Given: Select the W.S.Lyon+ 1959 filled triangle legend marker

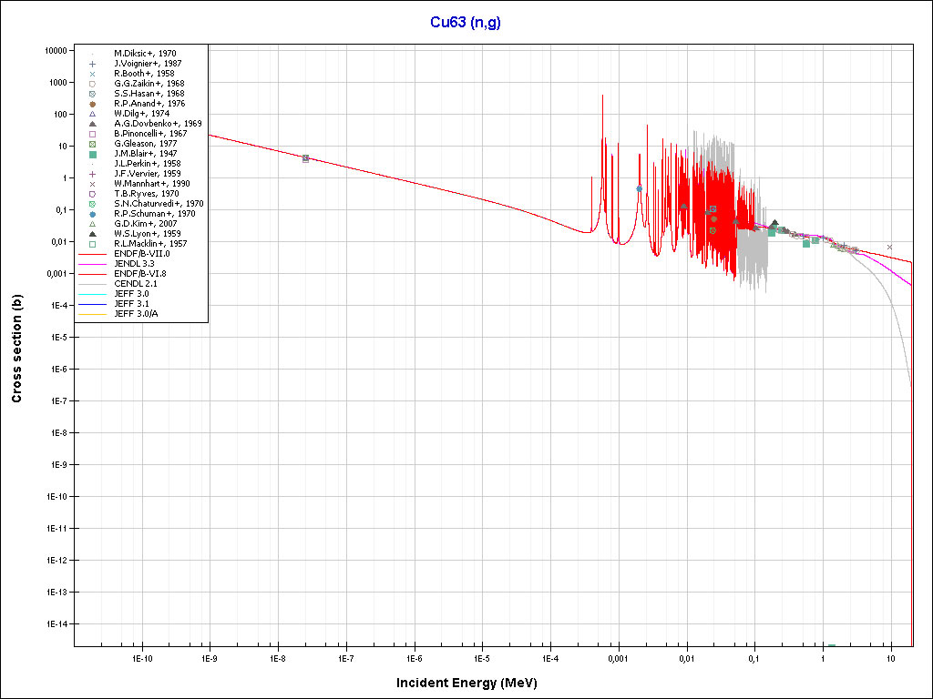Looking at the screenshot, I should coord(92,234).
